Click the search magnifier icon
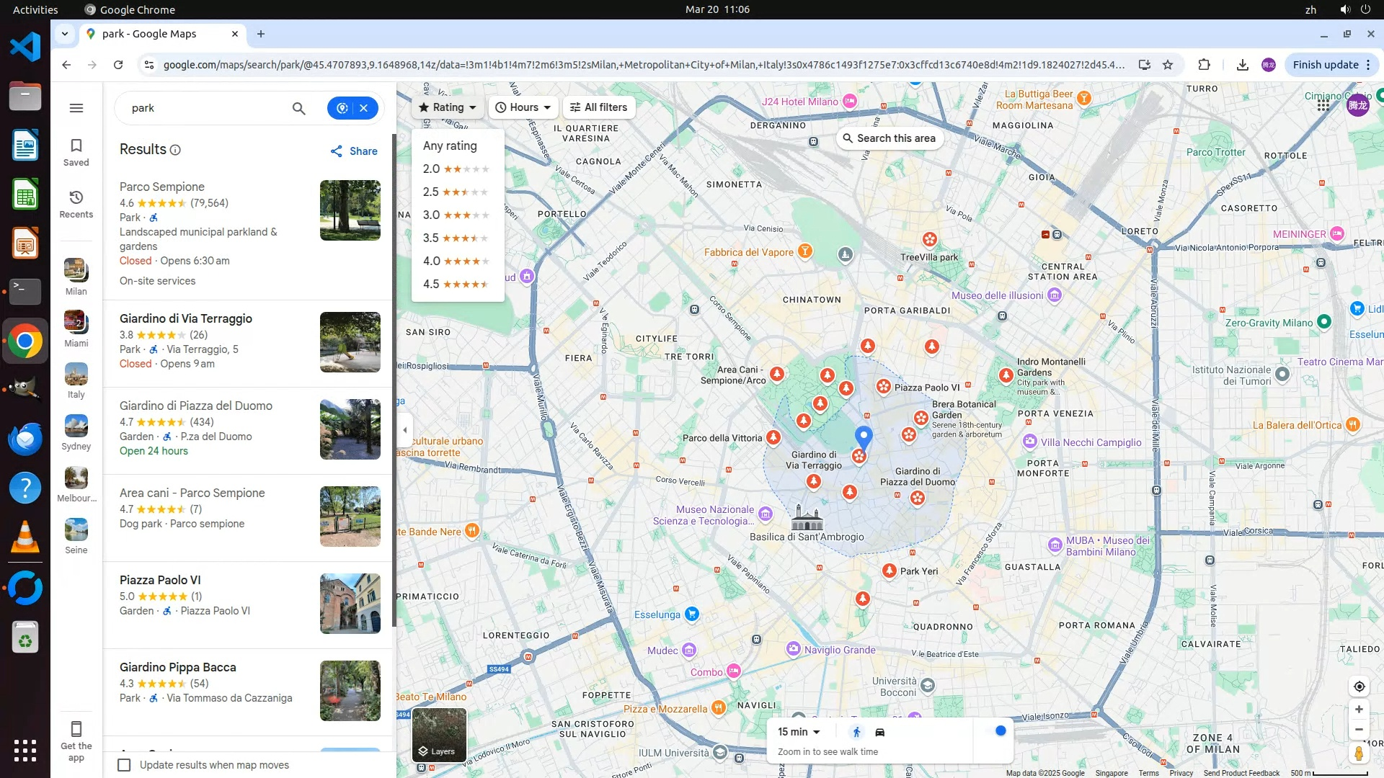 [x=298, y=108]
